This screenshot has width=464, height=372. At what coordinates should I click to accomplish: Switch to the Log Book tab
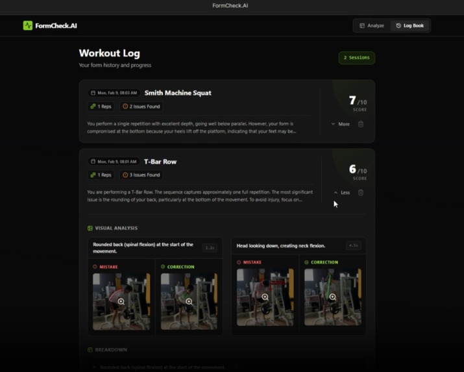(x=410, y=26)
